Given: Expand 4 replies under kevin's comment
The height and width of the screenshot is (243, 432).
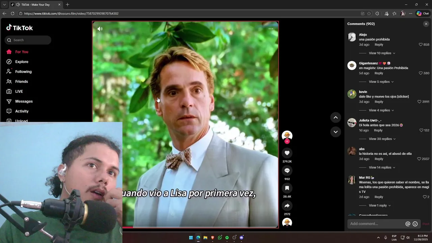Looking at the screenshot, I should 381,110.
